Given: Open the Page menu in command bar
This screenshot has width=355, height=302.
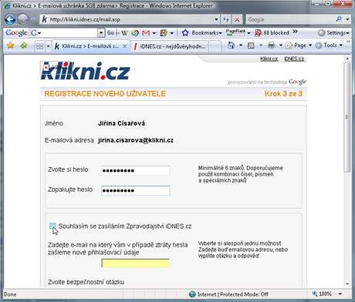Looking at the screenshot, I should (x=299, y=45).
